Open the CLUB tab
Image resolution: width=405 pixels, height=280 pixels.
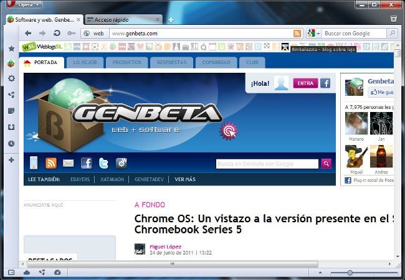252,62
